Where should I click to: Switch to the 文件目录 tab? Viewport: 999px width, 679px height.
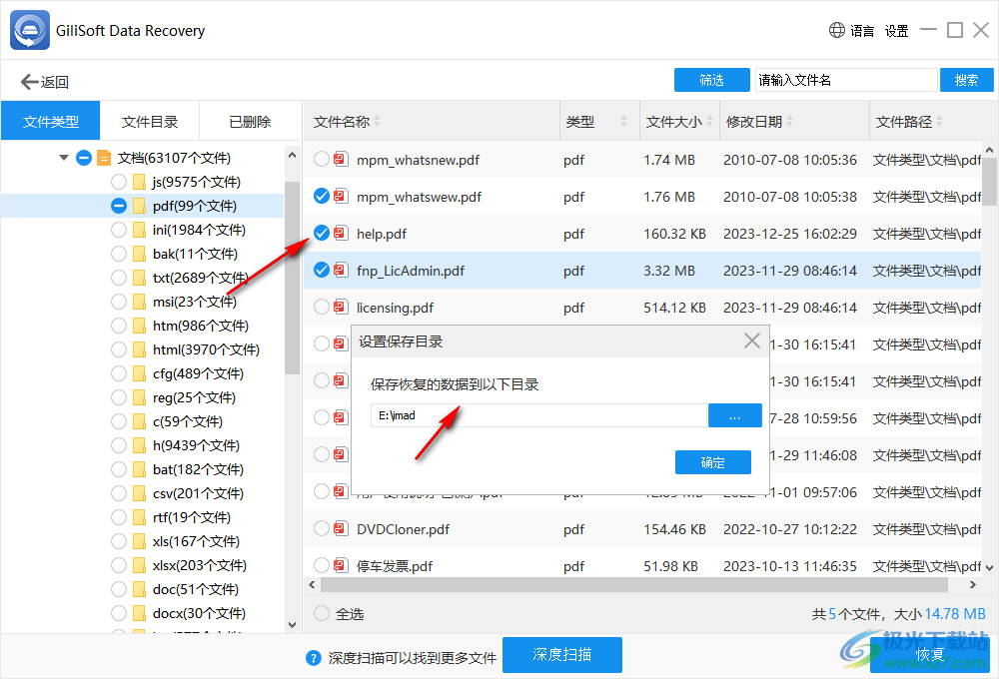point(150,120)
